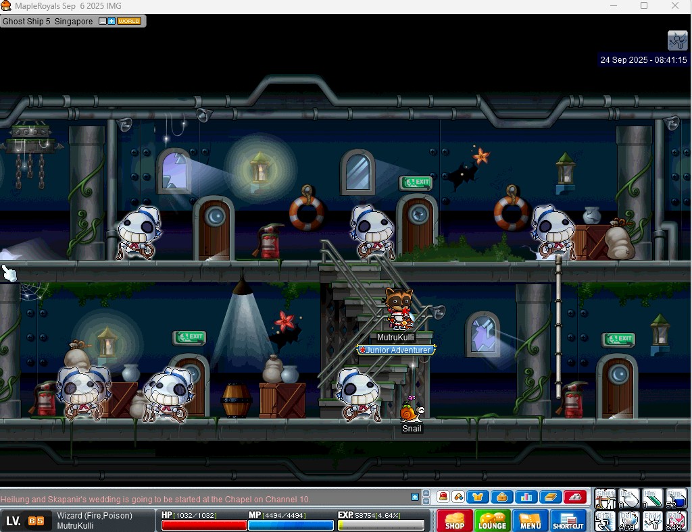692x532 pixels.
Task: Click the chat scroll down arrow
Action: click(426, 502)
